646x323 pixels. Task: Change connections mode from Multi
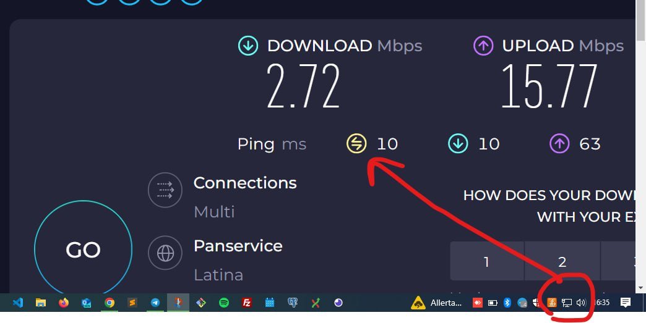click(214, 212)
